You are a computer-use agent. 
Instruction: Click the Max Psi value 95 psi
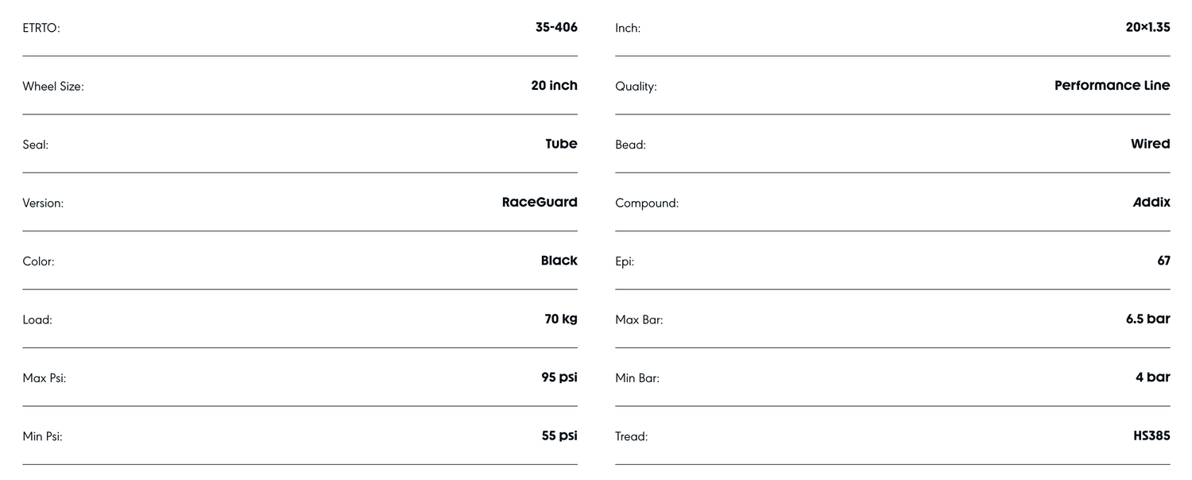(559, 377)
